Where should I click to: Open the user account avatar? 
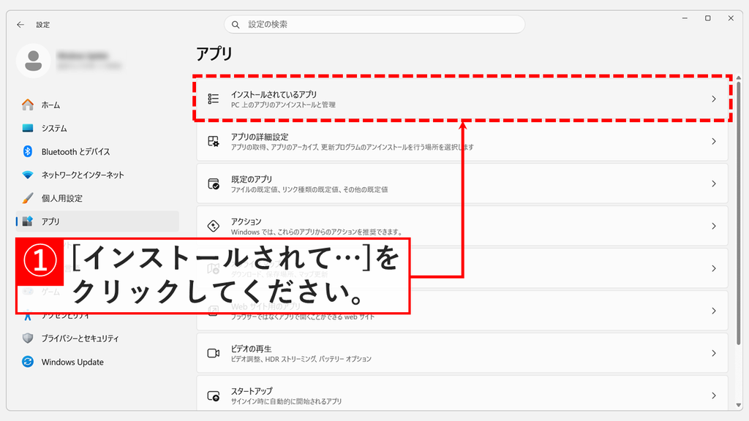34,61
